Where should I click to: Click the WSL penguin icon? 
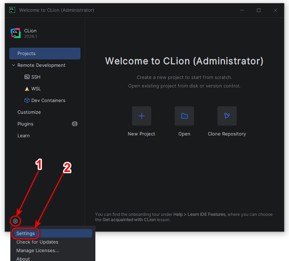27,89
